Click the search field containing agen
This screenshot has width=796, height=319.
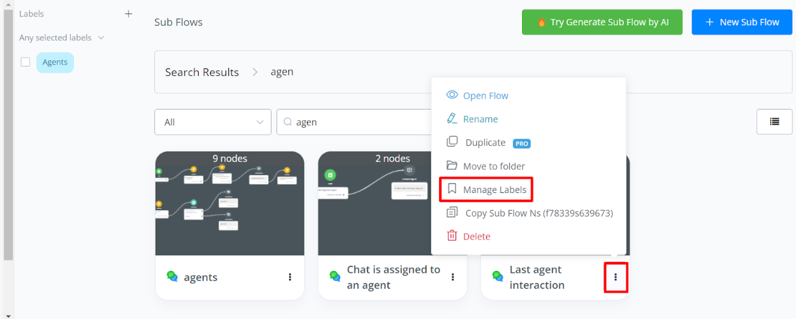coord(354,122)
